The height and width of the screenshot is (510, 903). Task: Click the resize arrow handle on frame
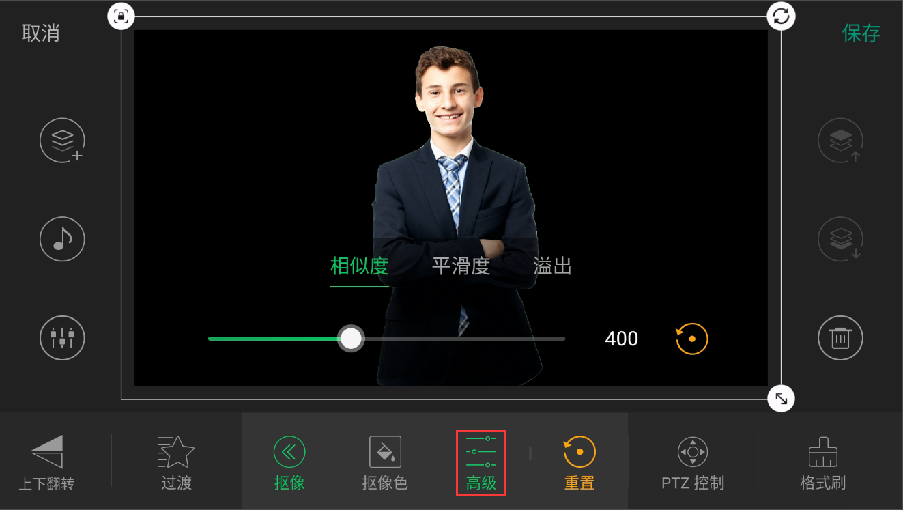781,399
